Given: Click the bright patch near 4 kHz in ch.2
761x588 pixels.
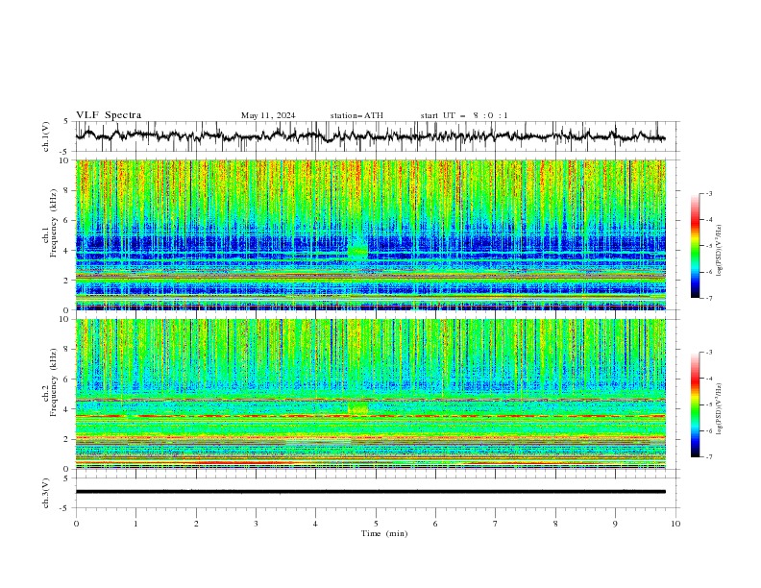Looking at the screenshot, I should [357, 407].
